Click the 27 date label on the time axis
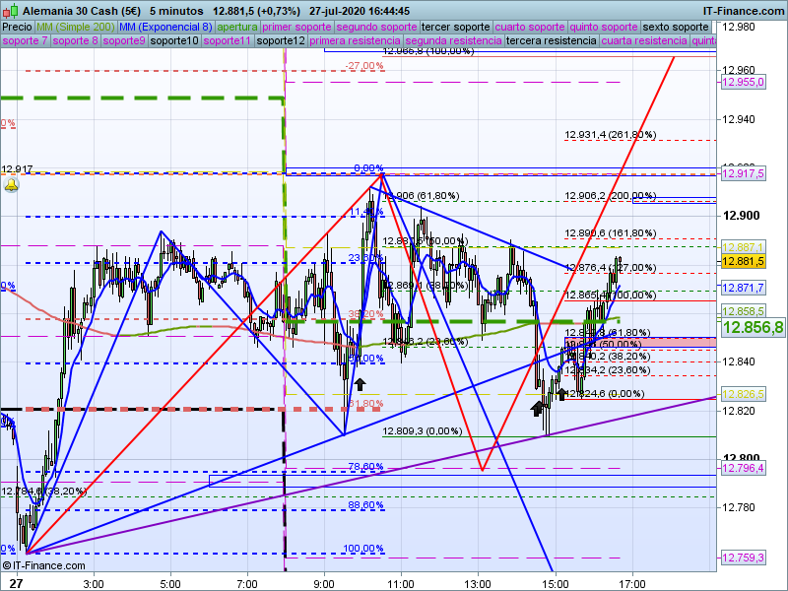 pyautogui.click(x=17, y=583)
